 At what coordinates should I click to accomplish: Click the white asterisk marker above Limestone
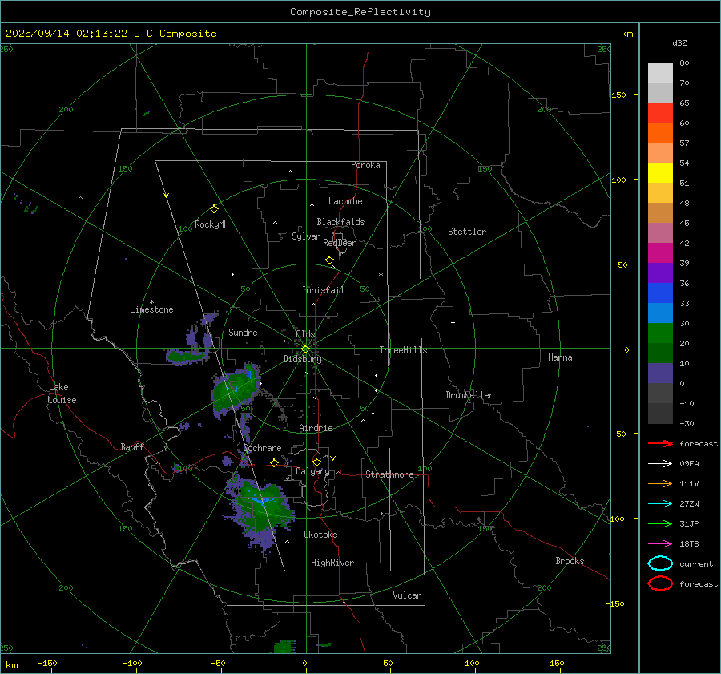pyautogui.click(x=151, y=302)
